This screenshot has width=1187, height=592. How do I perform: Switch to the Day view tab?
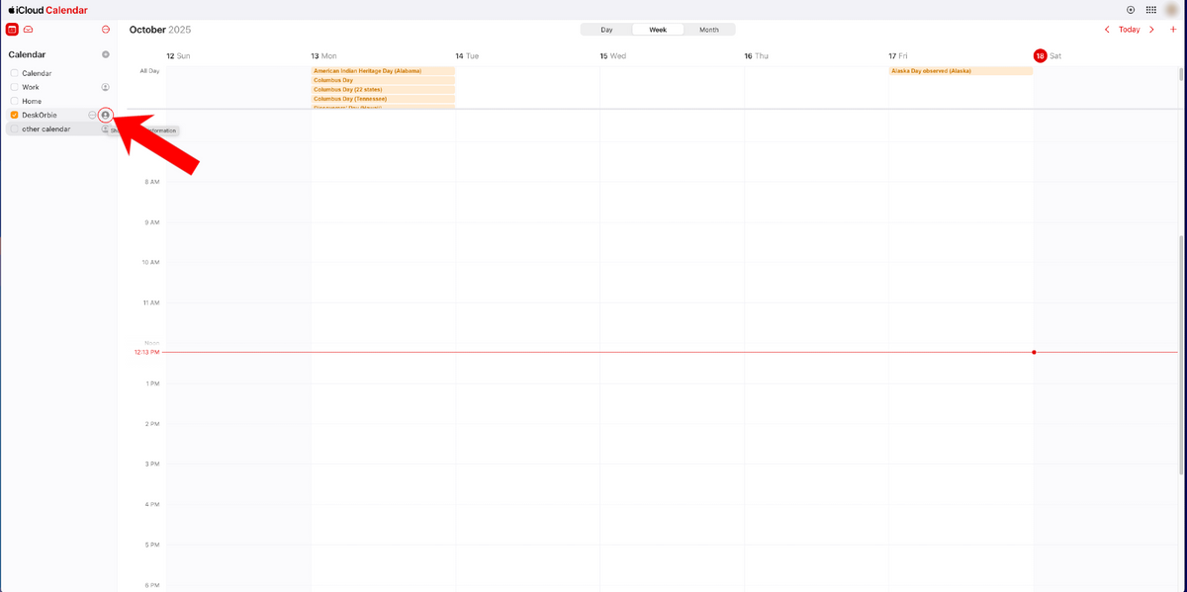606,30
